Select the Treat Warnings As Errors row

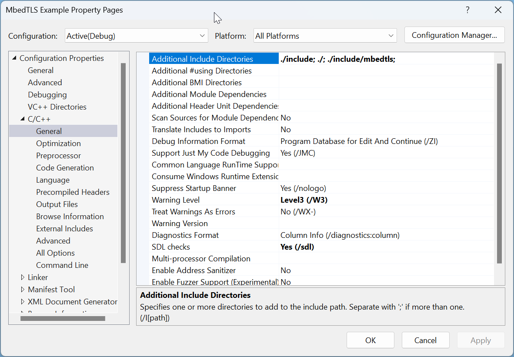[193, 211]
